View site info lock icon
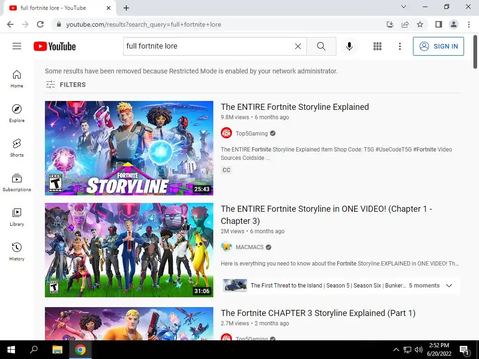Viewport: 479px width, 359px height. coord(59,24)
